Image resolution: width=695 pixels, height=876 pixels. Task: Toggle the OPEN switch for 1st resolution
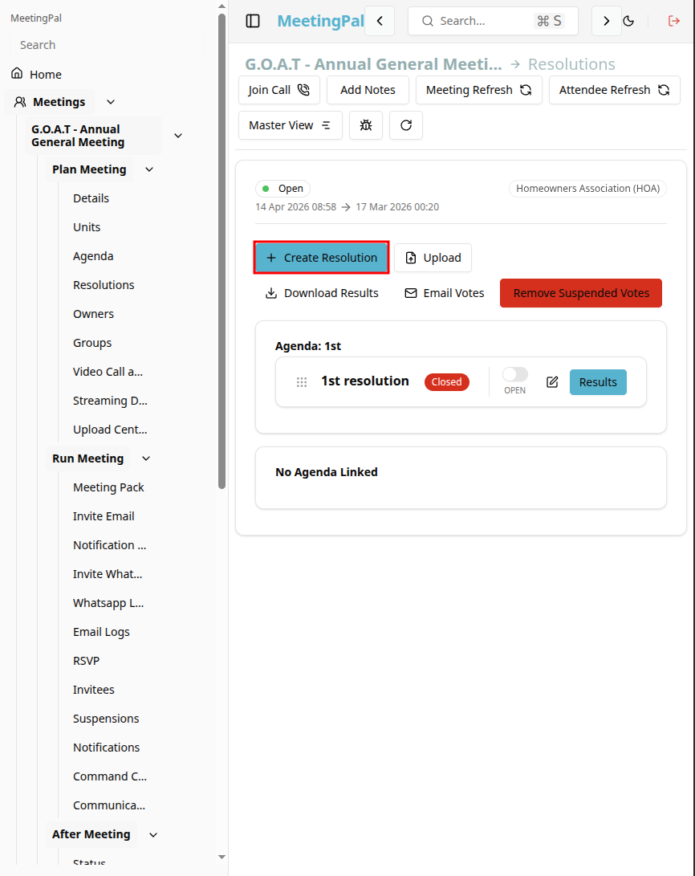tap(514, 374)
